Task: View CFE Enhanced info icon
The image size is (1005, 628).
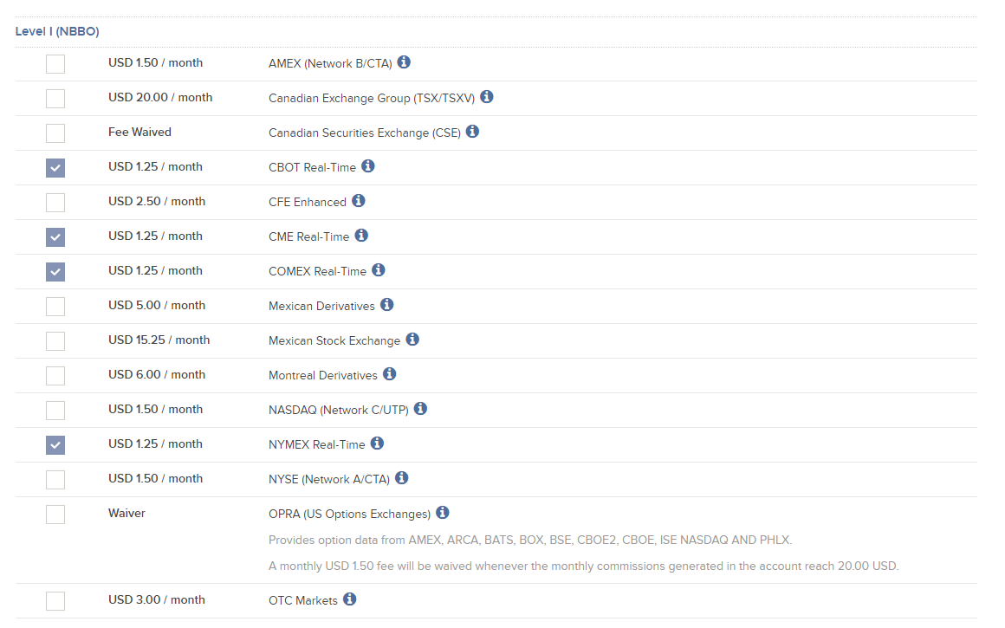Action: pos(359,201)
